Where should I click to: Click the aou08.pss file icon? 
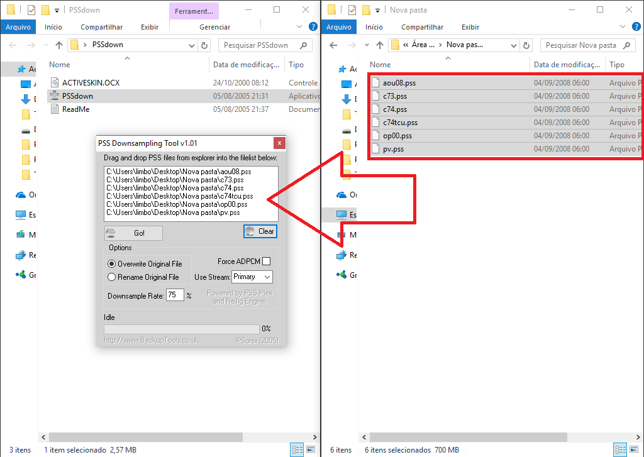(375, 83)
